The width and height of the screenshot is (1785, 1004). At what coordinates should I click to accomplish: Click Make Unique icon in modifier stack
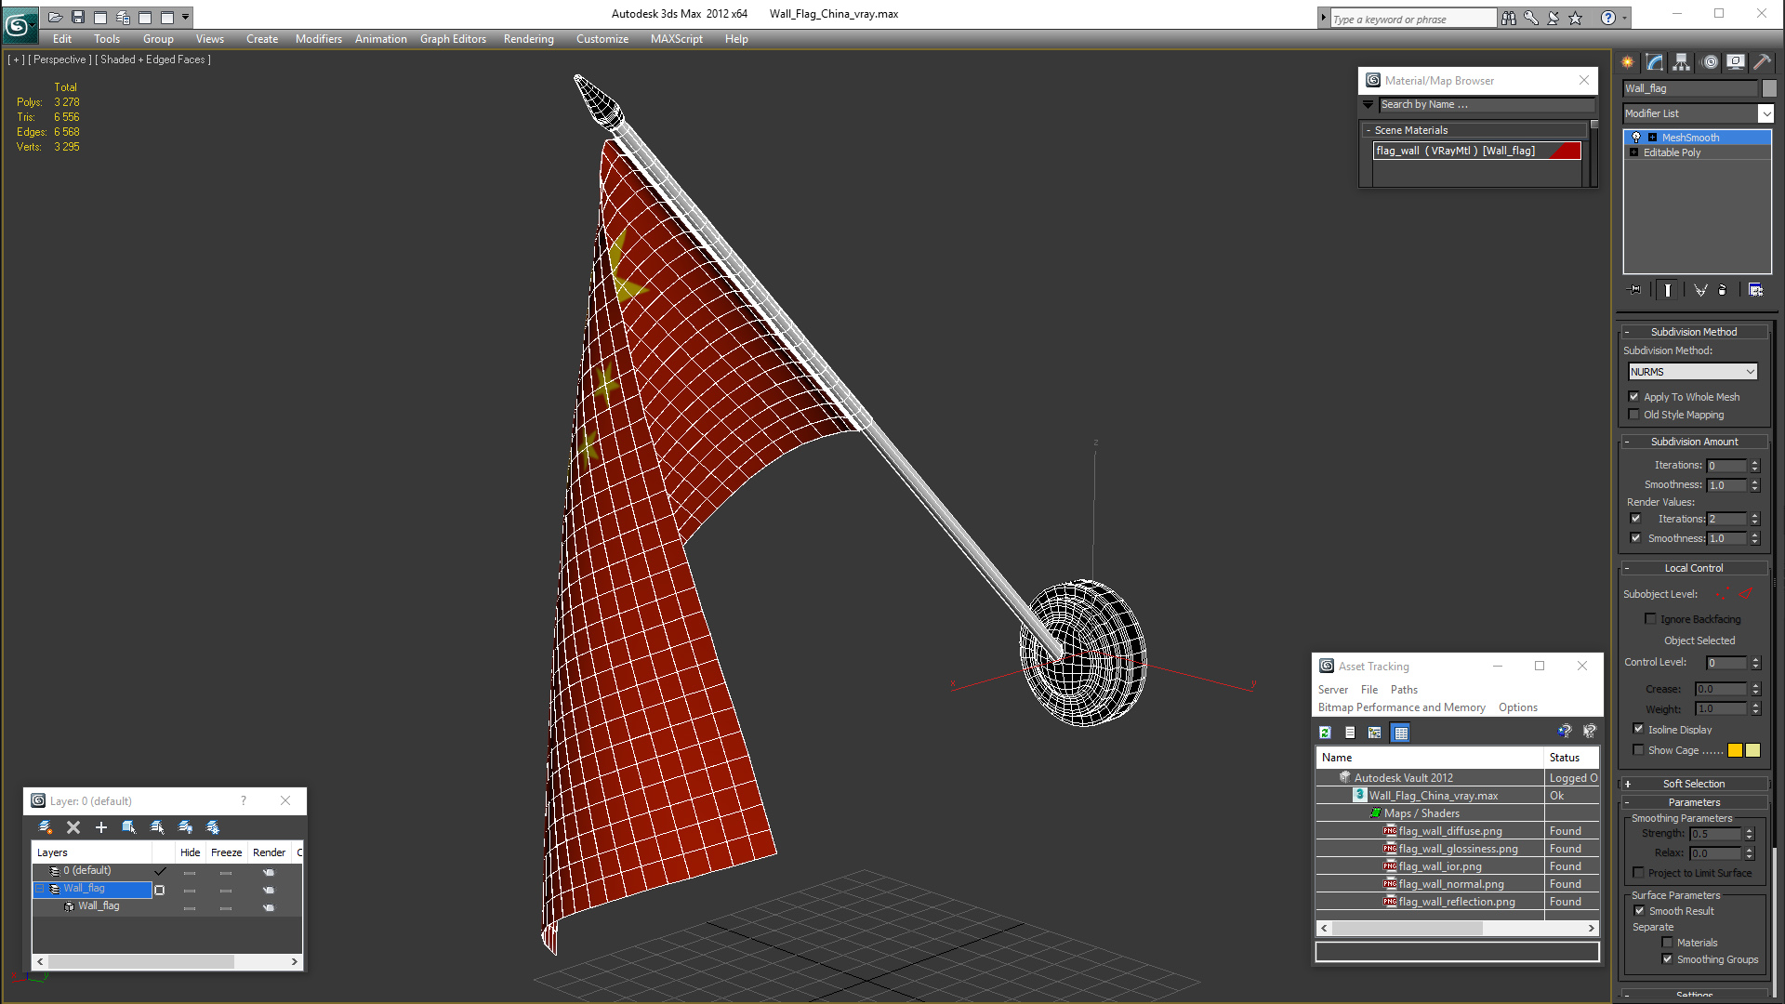tap(1700, 290)
